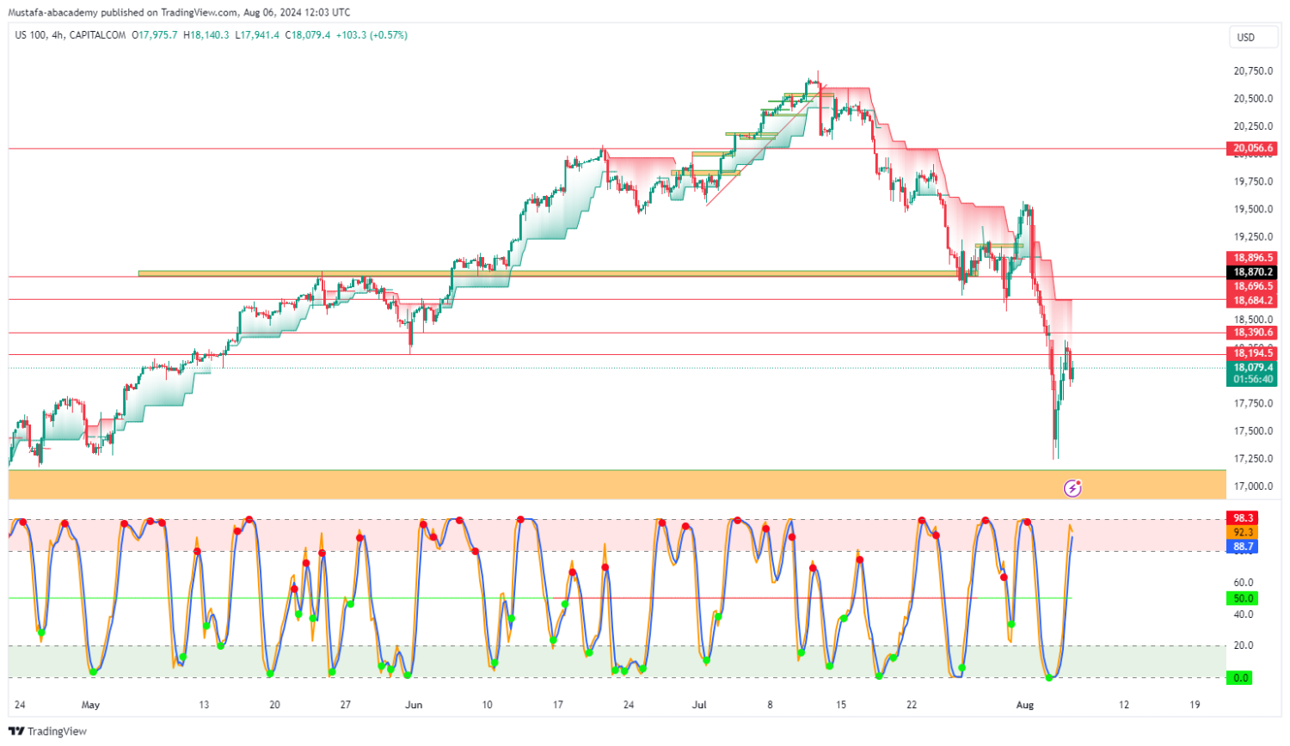
Task: Select the black 18,870.2 price label
Action: [x=1253, y=272]
